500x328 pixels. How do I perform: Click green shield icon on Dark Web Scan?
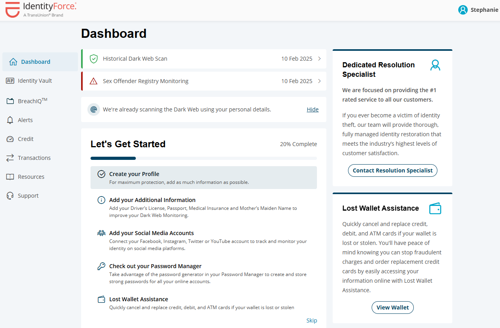[x=93, y=59]
